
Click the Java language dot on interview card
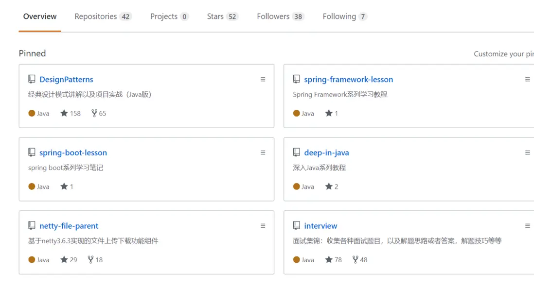pos(296,260)
